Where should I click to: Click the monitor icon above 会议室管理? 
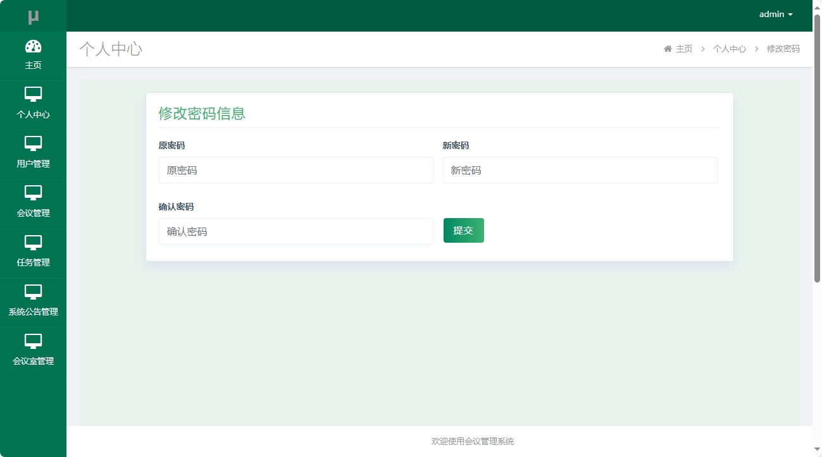click(34, 341)
